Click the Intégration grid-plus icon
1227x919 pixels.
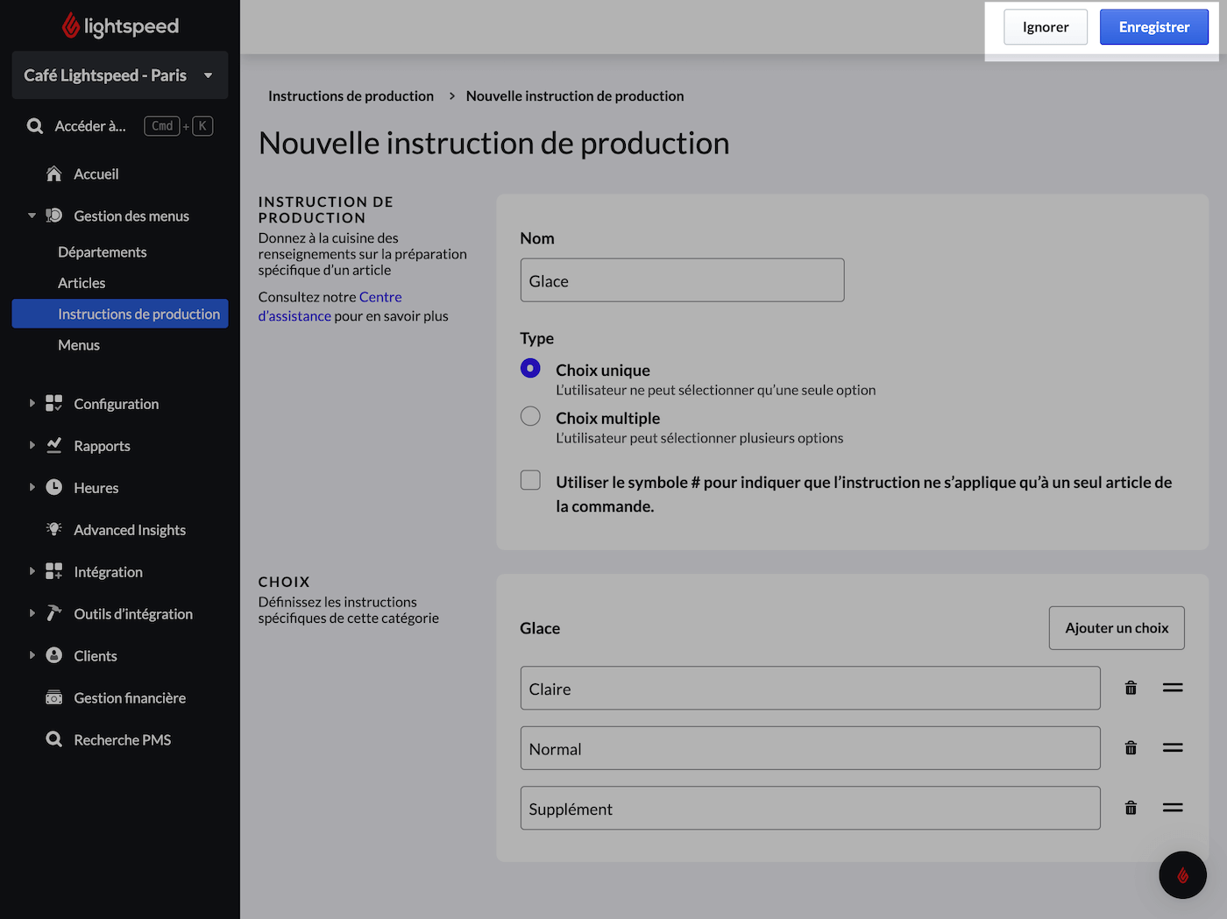click(x=54, y=571)
